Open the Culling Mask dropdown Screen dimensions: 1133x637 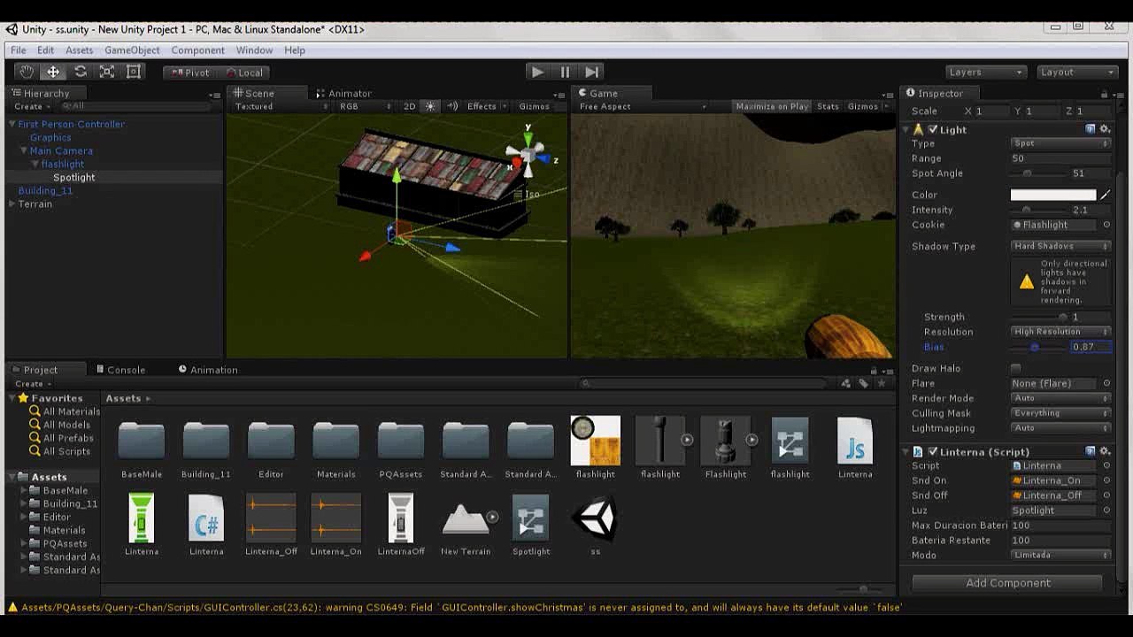[1060, 413]
